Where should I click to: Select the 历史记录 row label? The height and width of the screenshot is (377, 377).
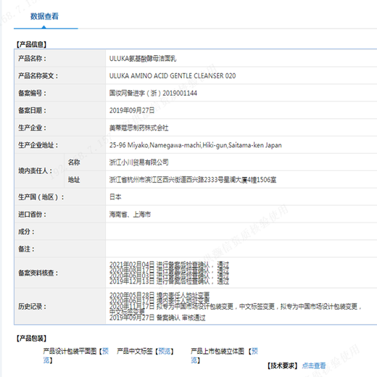coord(32,307)
